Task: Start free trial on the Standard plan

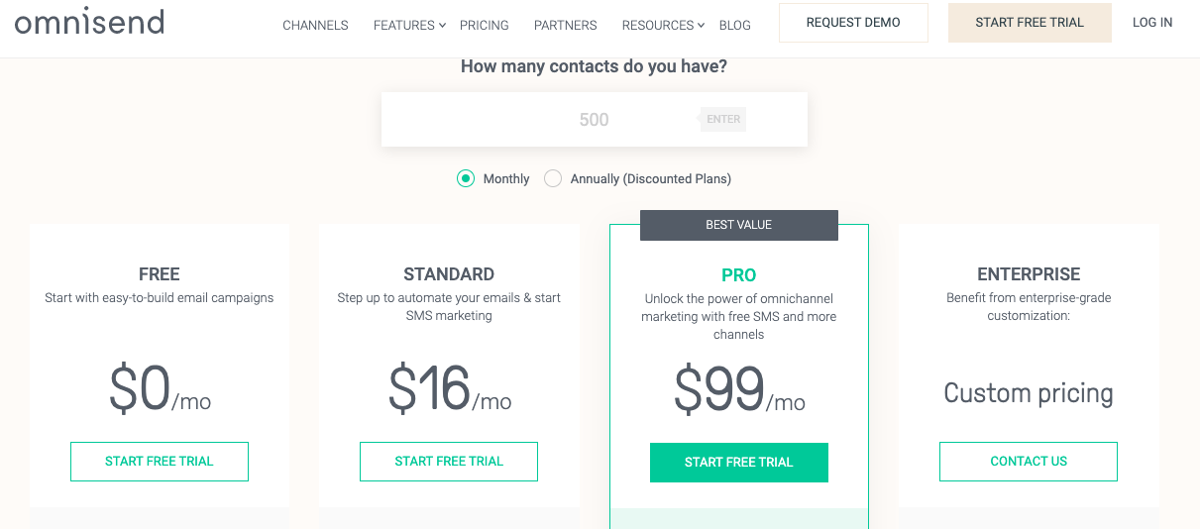Action: (449, 462)
